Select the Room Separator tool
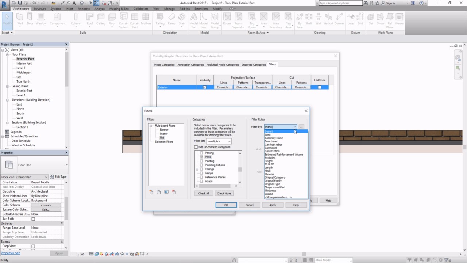Screen dimensions: 467x263 click(239, 21)
